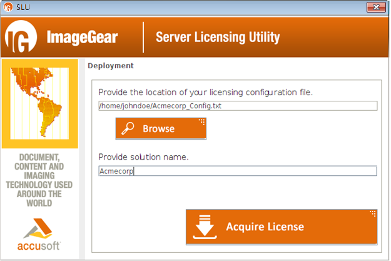Click the licensing configuration file instruction label
This screenshot has height=261, width=391.
pyautogui.click(x=205, y=92)
